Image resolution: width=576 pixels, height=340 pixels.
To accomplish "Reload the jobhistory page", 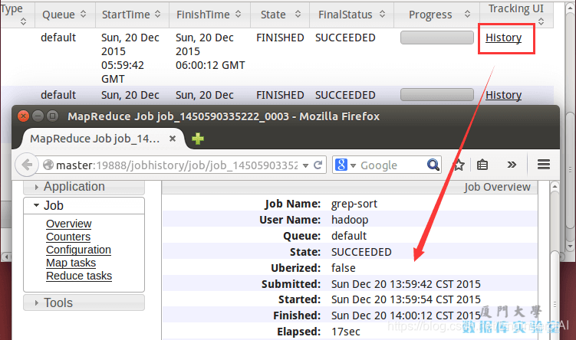I will click(x=318, y=165).
